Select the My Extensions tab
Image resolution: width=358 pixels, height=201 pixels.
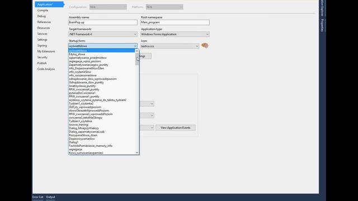point(46,51)
